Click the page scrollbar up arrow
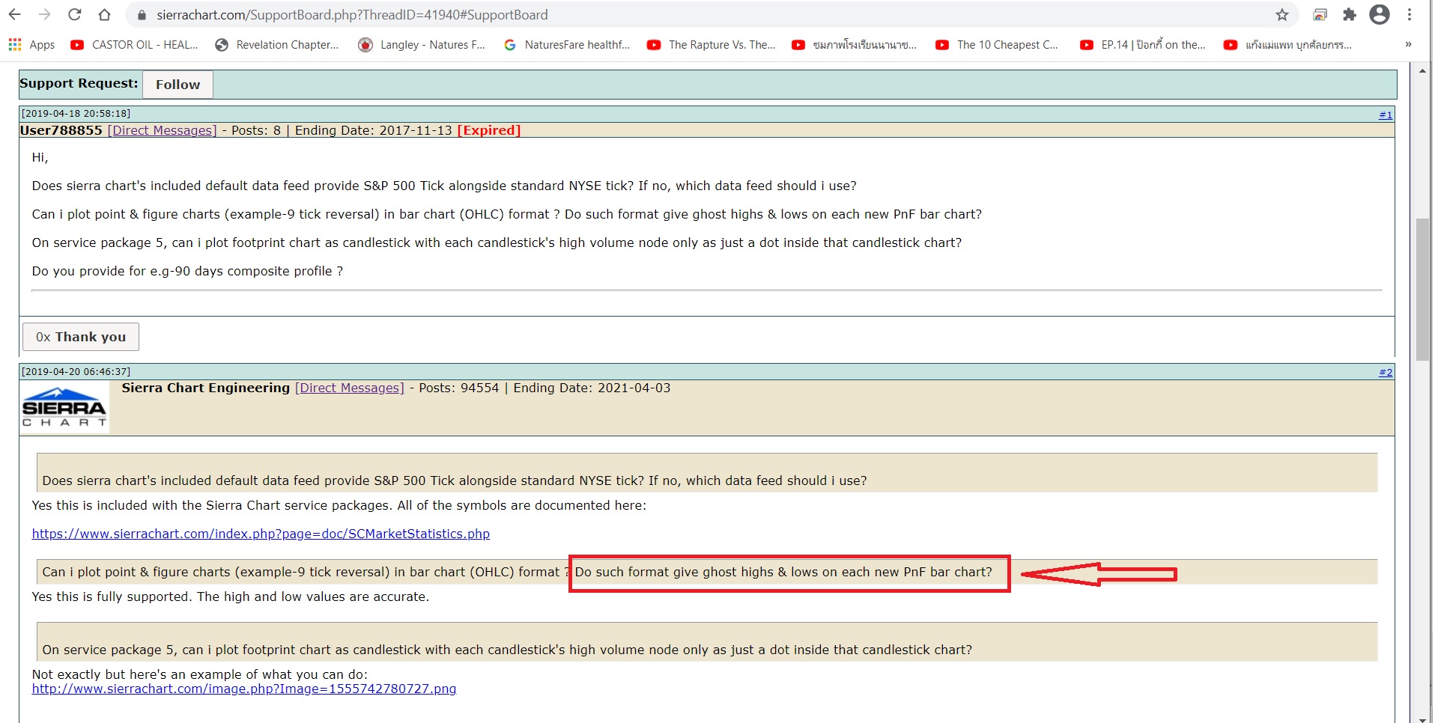Screen dimensions: 1438x723 pyautogui.click(x=1422, y=71)
